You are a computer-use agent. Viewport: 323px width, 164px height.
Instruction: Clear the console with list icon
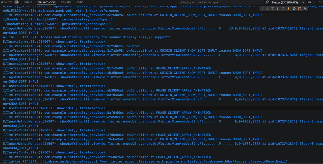point(309,2)
